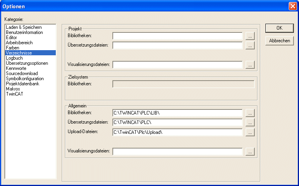Open Übersetzungsoptionen in category list
The image size is (299, 186).
27,63
